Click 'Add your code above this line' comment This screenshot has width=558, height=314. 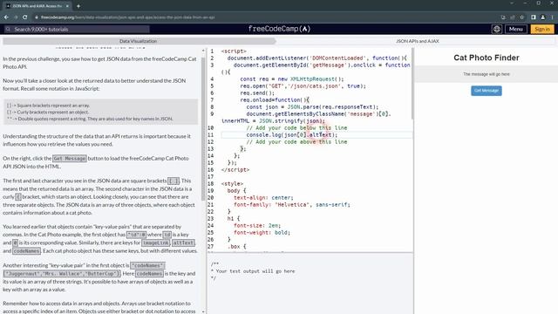pos(296,141)
